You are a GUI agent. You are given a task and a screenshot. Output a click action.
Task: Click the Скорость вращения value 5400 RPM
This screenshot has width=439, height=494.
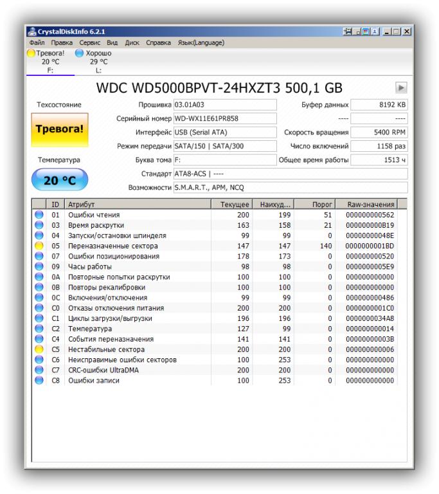click(x=379, y=133)
